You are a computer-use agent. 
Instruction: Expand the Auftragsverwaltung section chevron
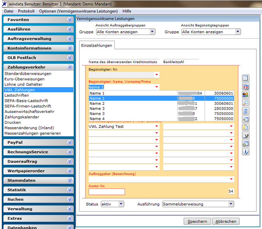pos(70,39)
